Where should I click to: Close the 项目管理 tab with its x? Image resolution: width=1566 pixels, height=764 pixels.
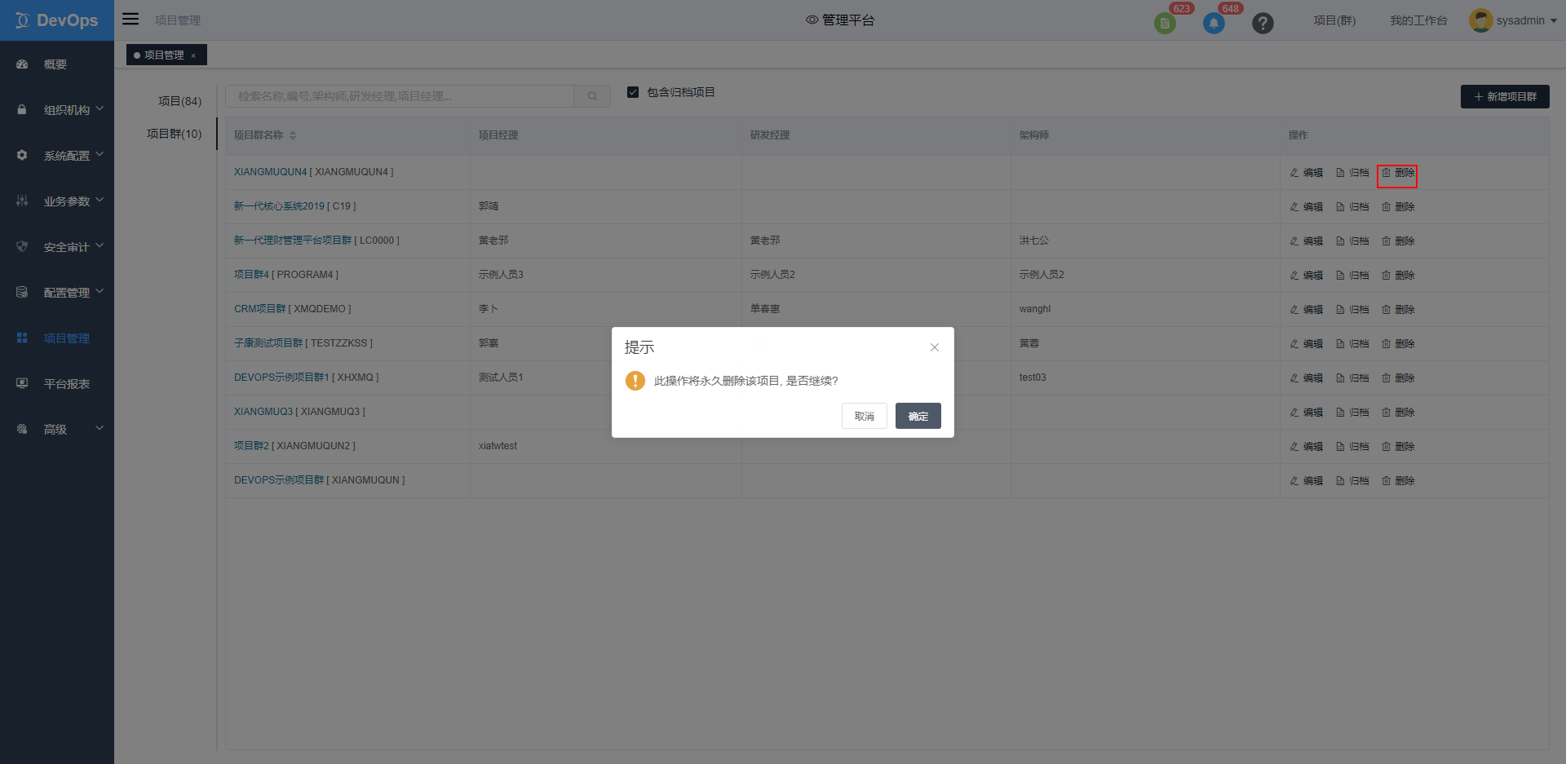coord(193,55)
